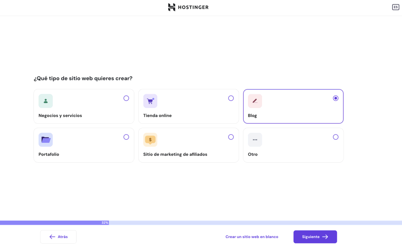Click the folder icon for Portafolio
Screen dimensions: 402x246
point(46,140)
